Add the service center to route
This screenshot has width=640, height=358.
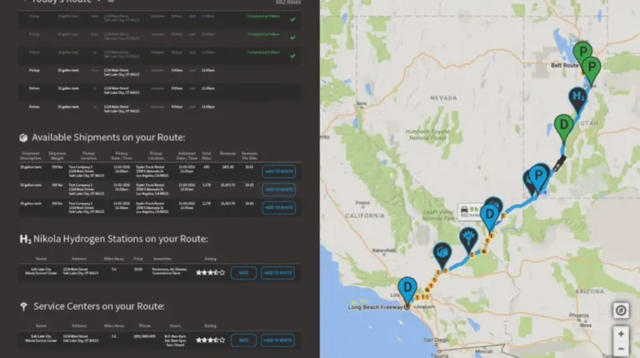coord(278,340)
